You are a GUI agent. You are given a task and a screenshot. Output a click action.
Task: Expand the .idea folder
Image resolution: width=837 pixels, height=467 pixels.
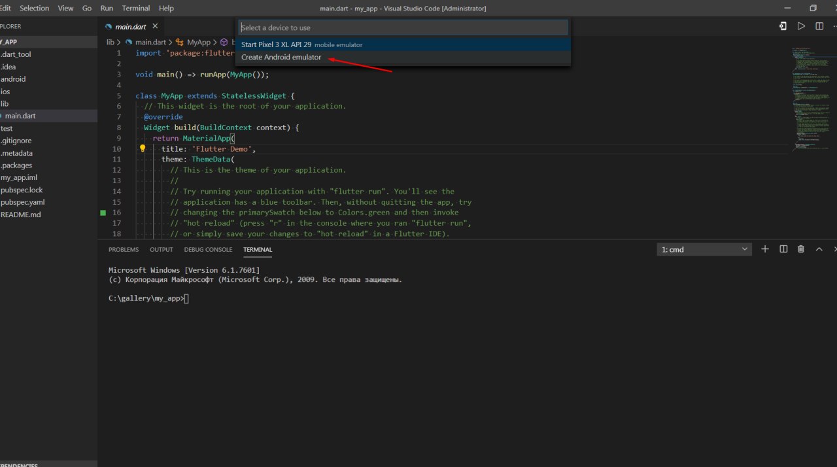[48, 67]
